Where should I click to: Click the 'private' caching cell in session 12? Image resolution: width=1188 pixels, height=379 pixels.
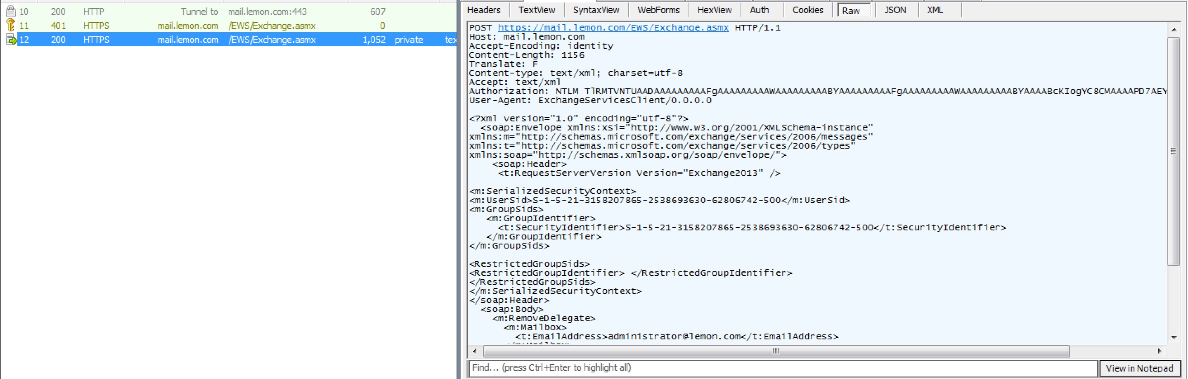409,40
